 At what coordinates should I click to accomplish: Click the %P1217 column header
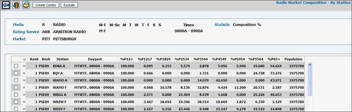pos(145,59)
